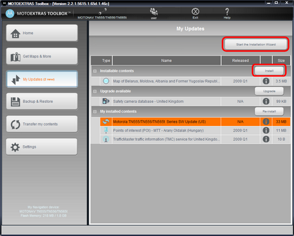Collapse My installed contents section
Viewport: 294px width, 236px height.
pyautogui.click(x=95, y=111)
